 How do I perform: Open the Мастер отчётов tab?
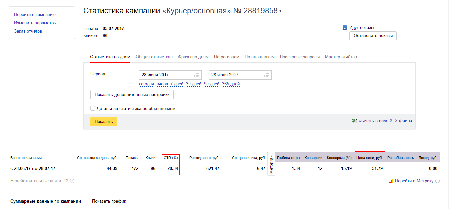coord(341,57)
